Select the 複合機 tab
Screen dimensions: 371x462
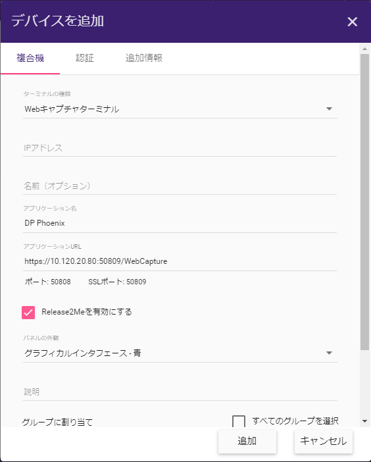pyautogui.click(x=30, y=58)
